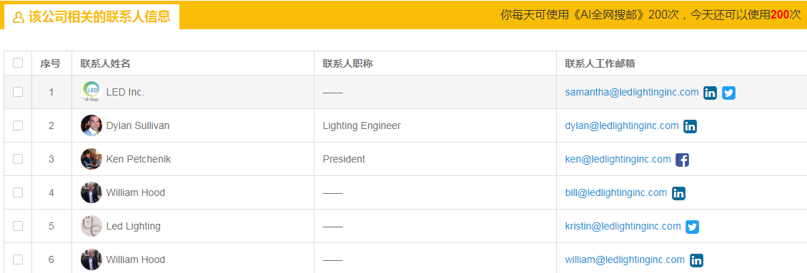The width and height of the screenshot is (807, 273).
Task: Open LinkedIn icon for samantha@ledlightinginc.com
Action: coord(711,93)
